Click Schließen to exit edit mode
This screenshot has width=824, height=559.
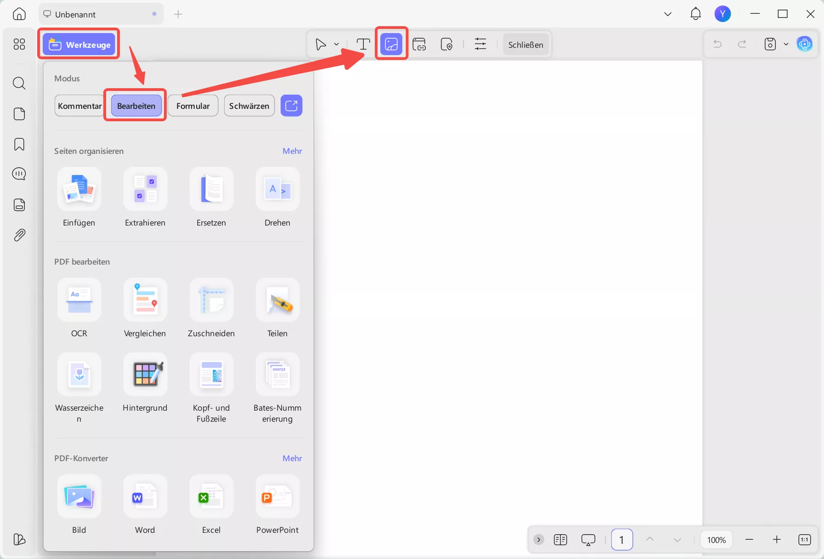tap(526, 45)
